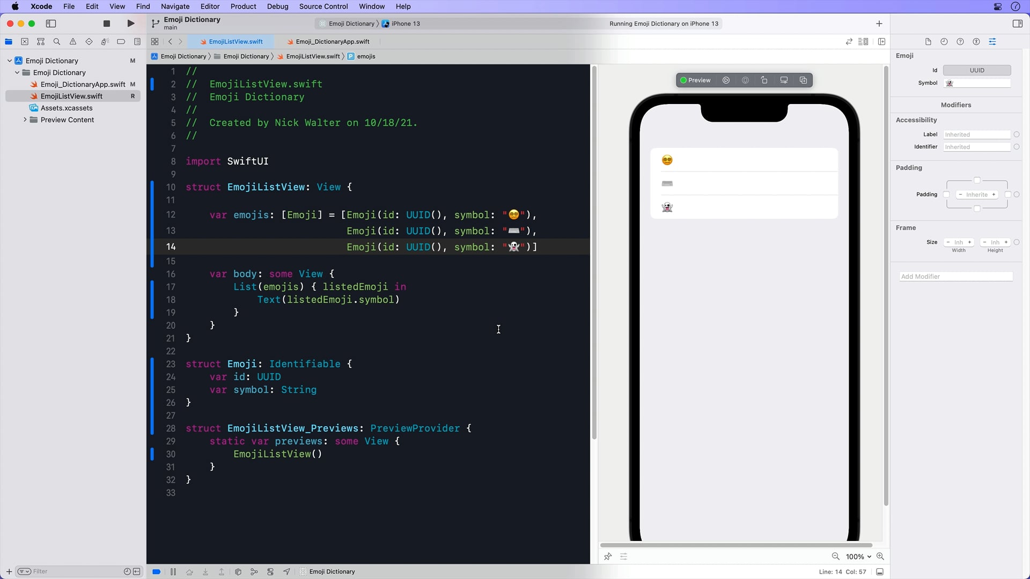Viewport: 1030px width, 579px height.
Task: Click the inspect preview icon
Action: tap(745, 80)
